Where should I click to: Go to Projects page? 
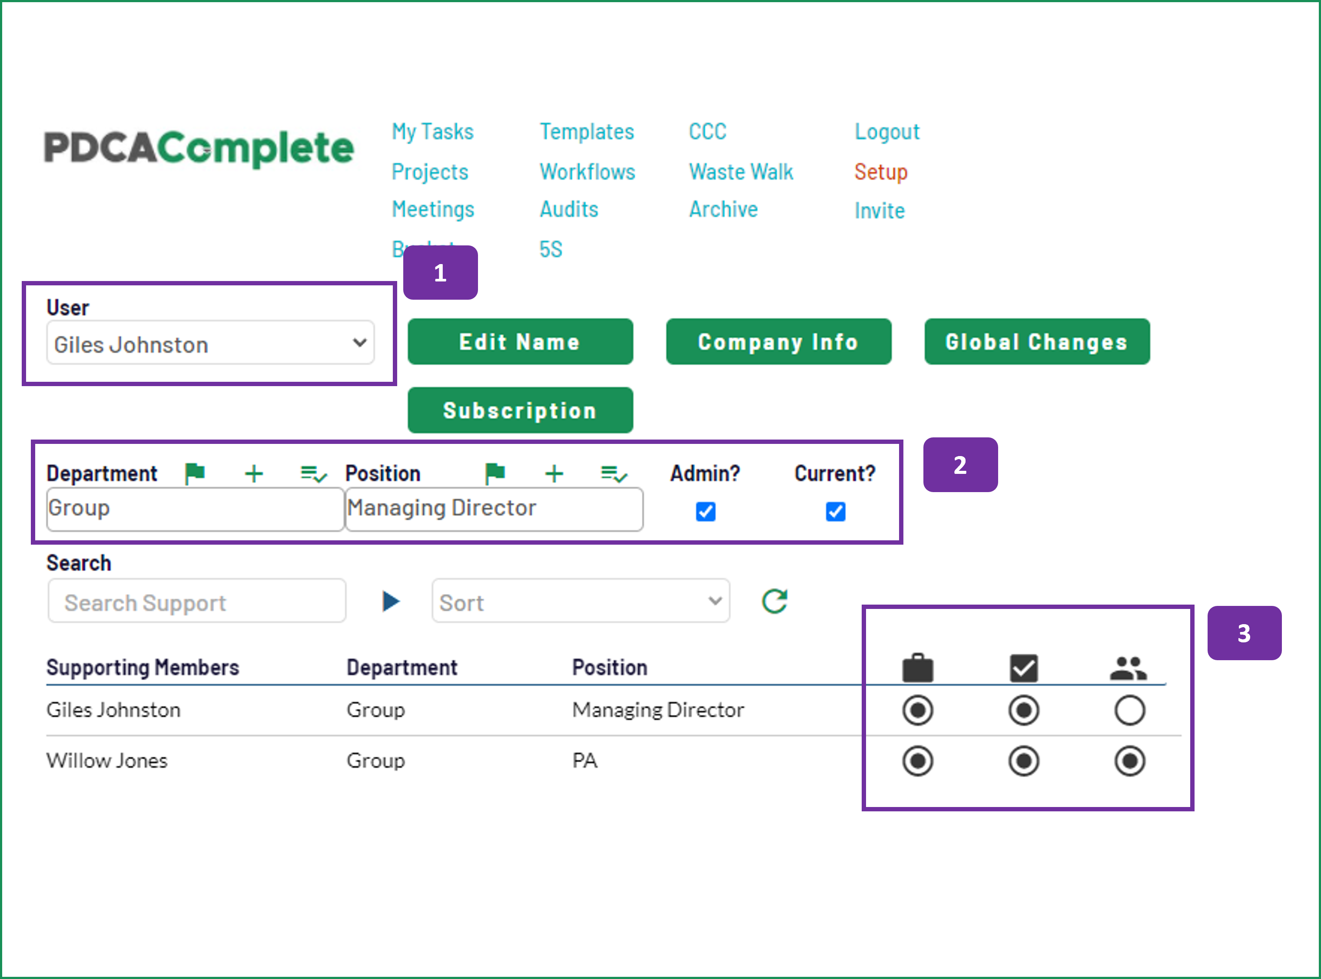point(430,172)
